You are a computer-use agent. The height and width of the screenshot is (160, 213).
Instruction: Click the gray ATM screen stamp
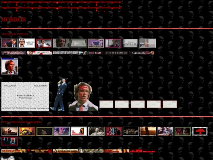pos(78,43)
